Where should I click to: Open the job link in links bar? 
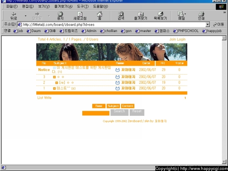click(18, 31)
